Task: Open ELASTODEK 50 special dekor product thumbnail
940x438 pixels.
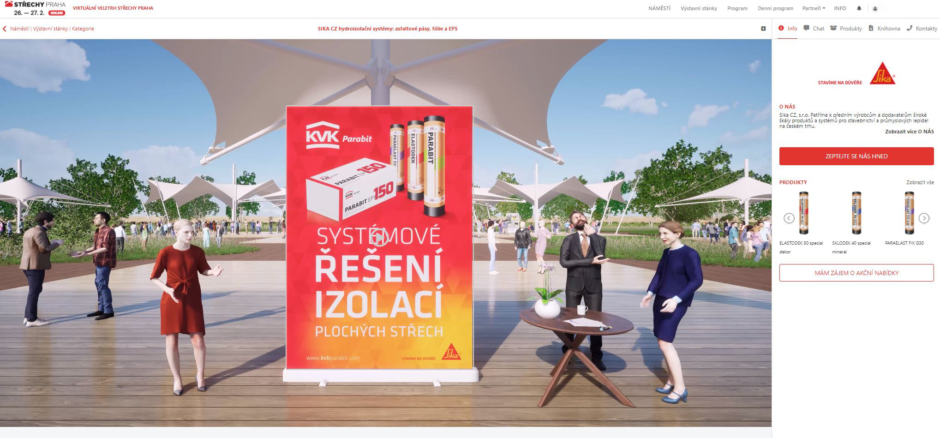Action: tap(804, 213)
